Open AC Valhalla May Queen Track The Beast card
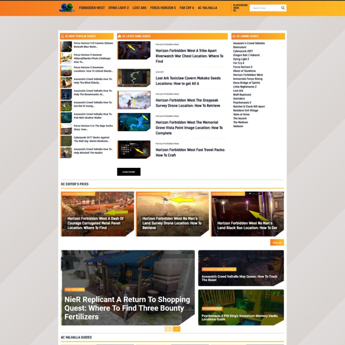Image resolution: width=345 pixels, height=345 pixels. point(241,268)
